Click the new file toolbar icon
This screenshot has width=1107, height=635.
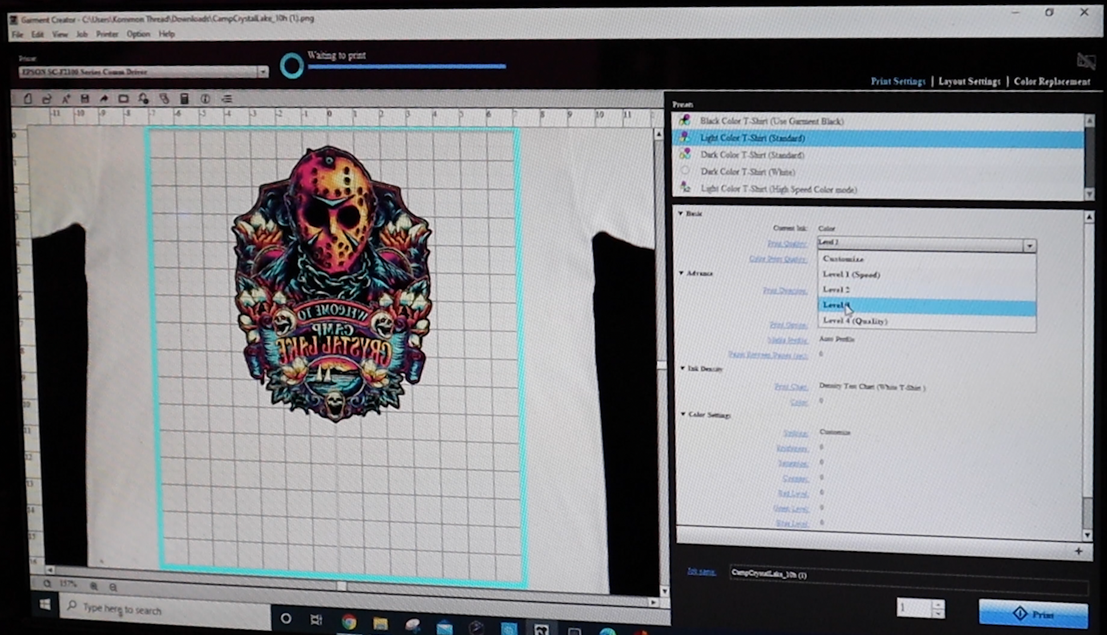click(27, 99)
